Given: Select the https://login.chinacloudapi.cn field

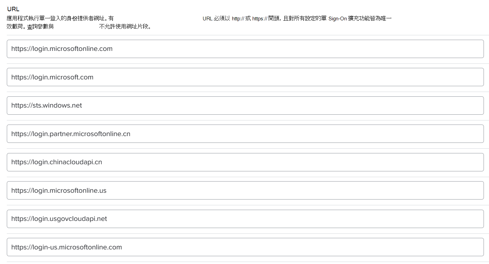Looking at the screenshot, I should click(x=245, y=162).
